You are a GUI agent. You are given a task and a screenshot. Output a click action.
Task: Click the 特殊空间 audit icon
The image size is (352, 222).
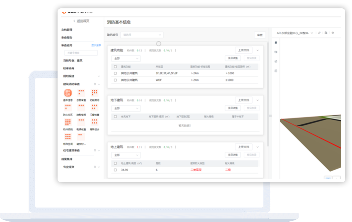click(68, 137)
